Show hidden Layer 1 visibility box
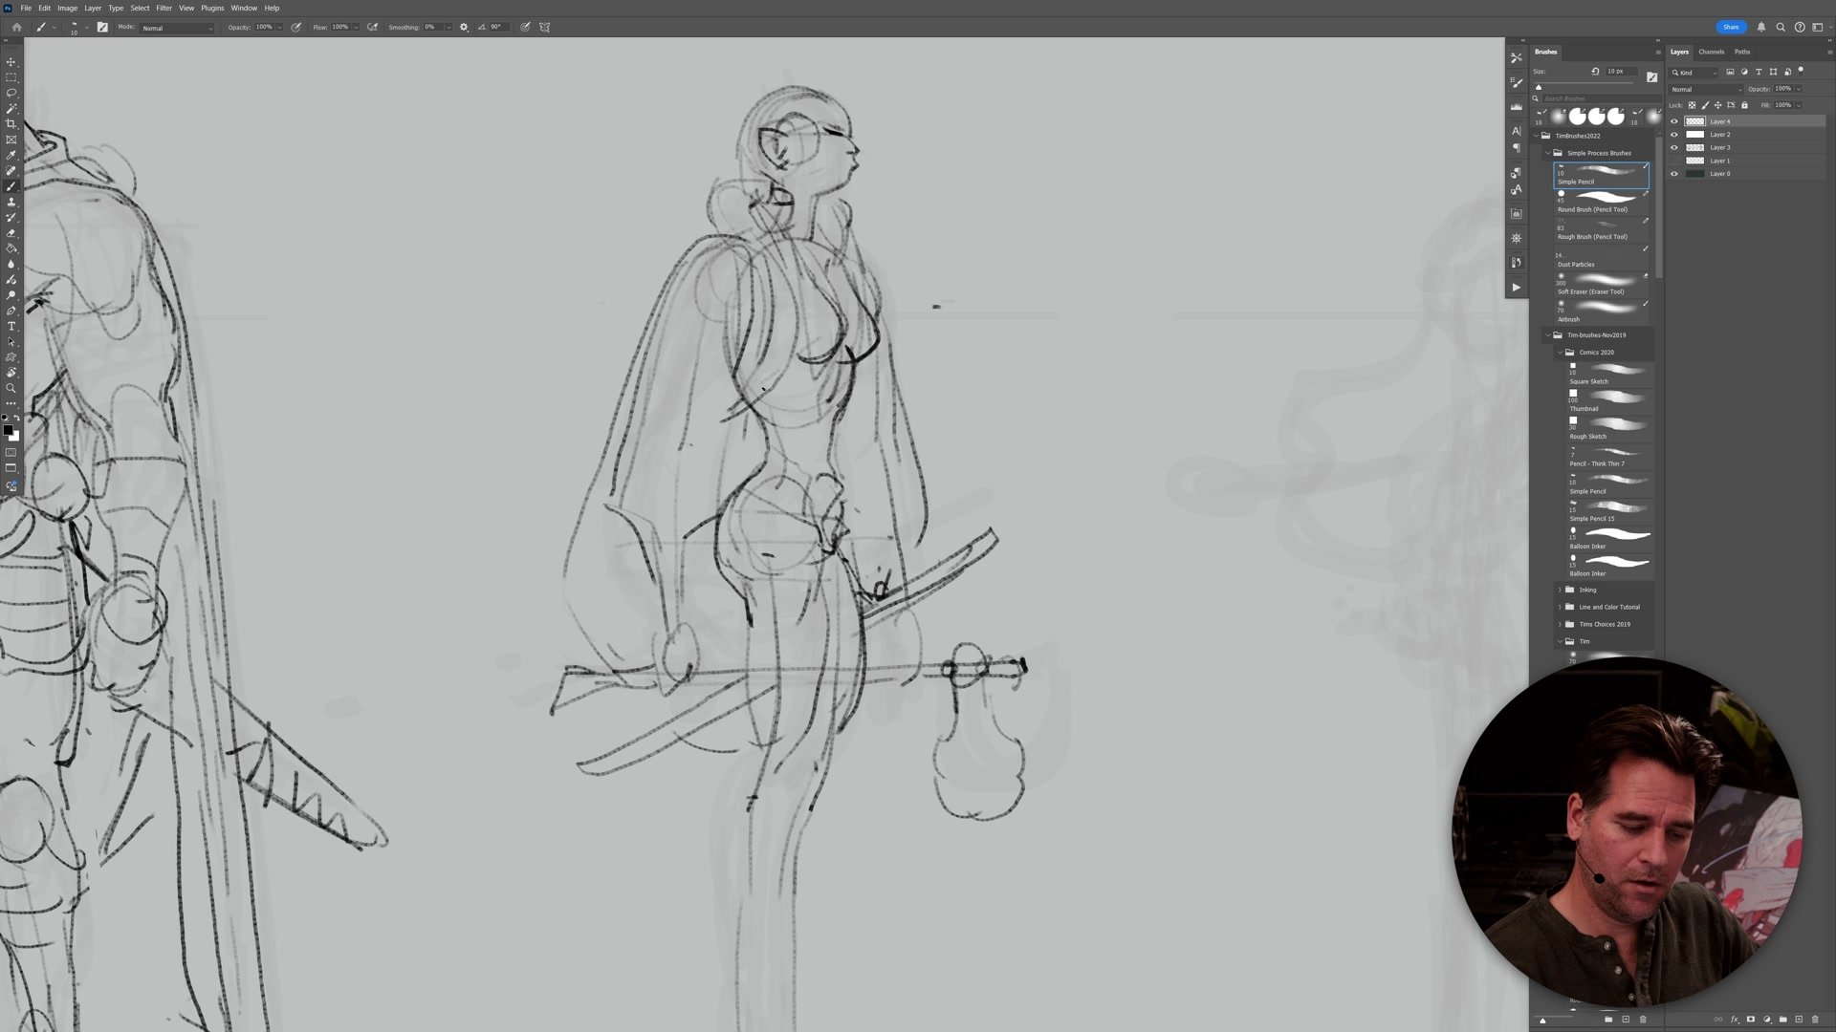Screen dimensions: 1836x1032 1674,161
